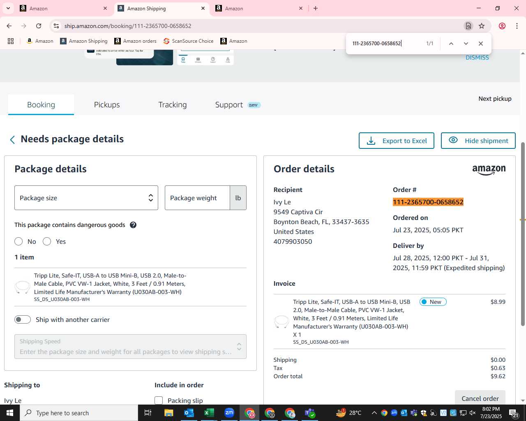
Task: Click order number 111-2365700-0658652
Action: 428,202
